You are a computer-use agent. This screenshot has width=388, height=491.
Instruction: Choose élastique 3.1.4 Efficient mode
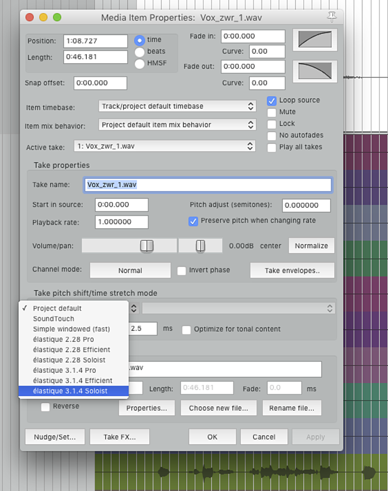coord(74,380)
